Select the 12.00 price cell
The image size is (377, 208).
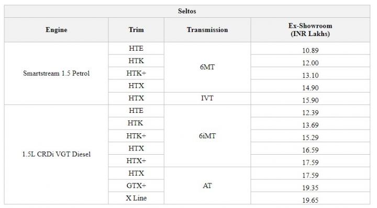[311, 61]
